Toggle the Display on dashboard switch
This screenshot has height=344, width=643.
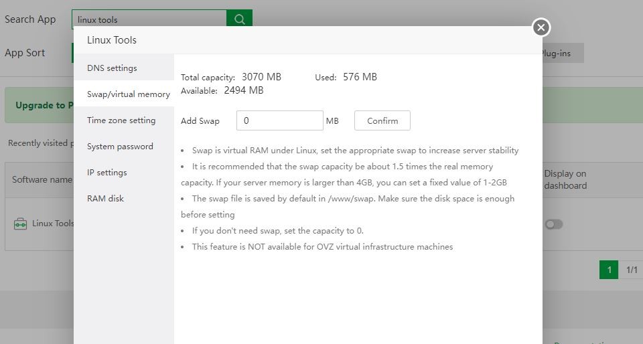click(553, 224)
